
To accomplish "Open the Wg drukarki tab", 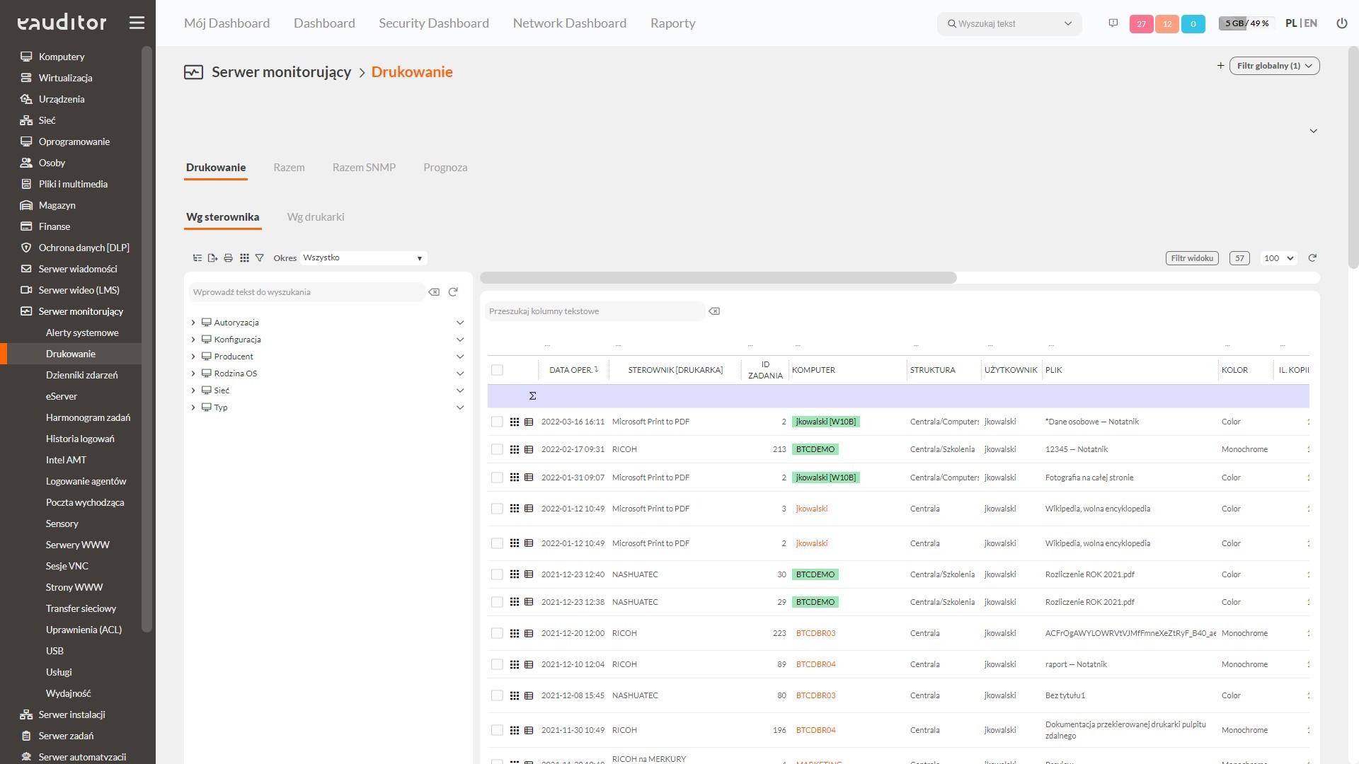I will tap(316, 217).
